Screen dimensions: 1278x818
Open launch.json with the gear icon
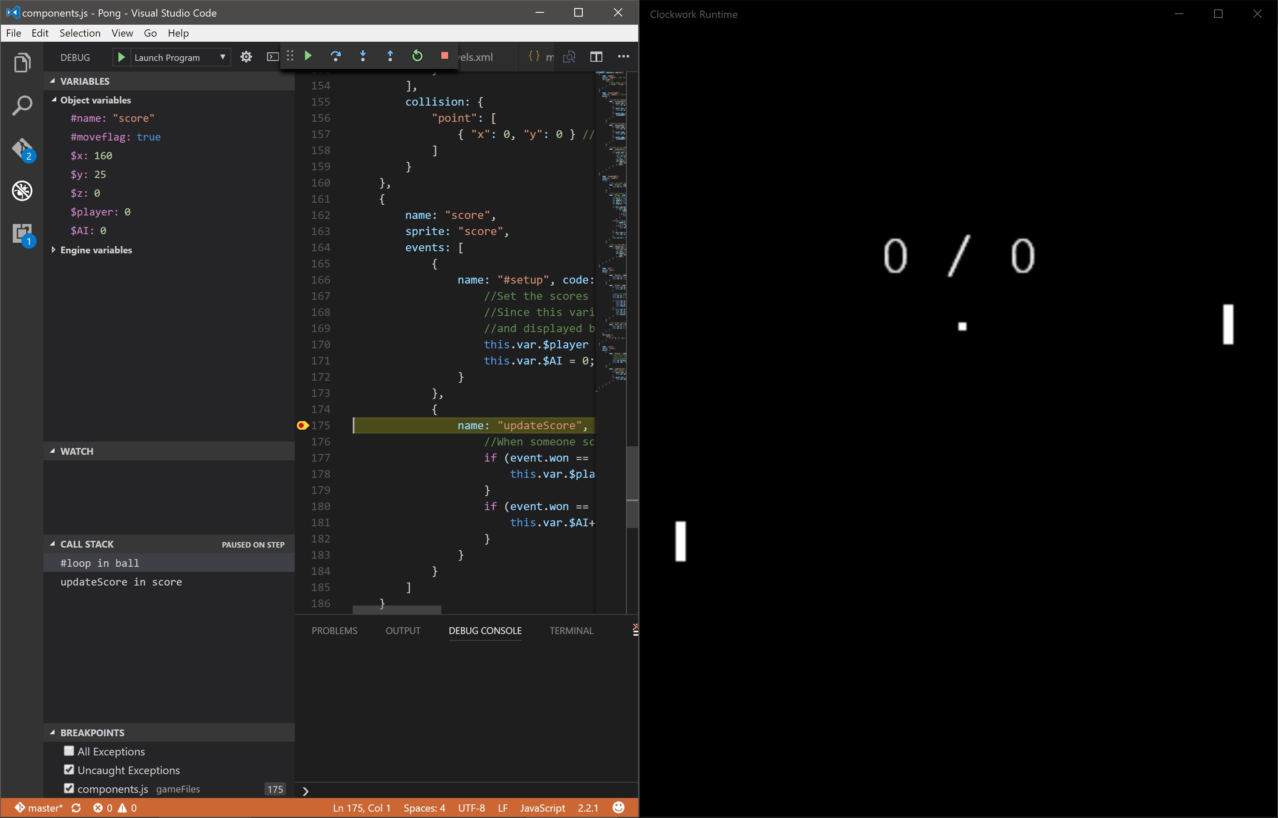pyautogui.click(x=246, y=57)
